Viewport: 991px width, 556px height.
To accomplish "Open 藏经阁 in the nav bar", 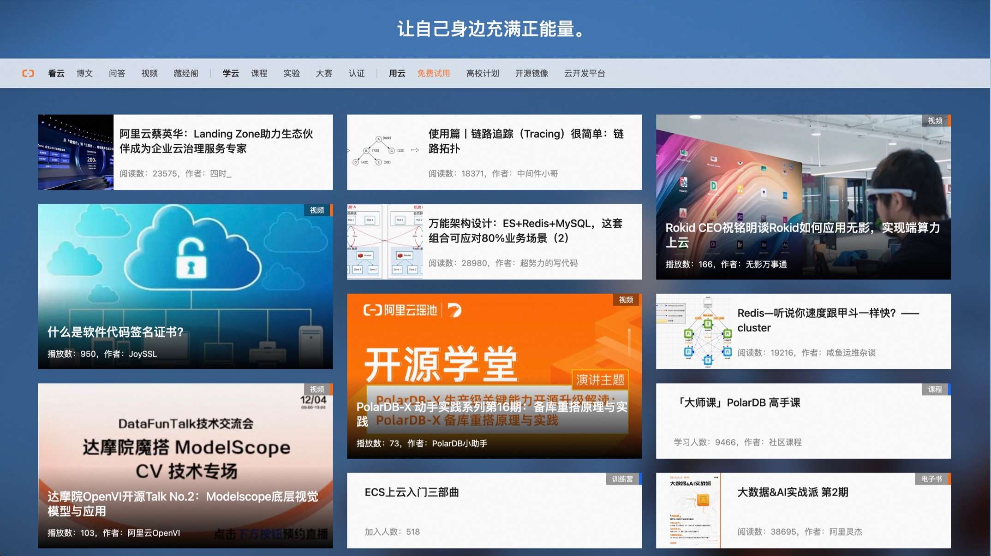I will point(186,73).
